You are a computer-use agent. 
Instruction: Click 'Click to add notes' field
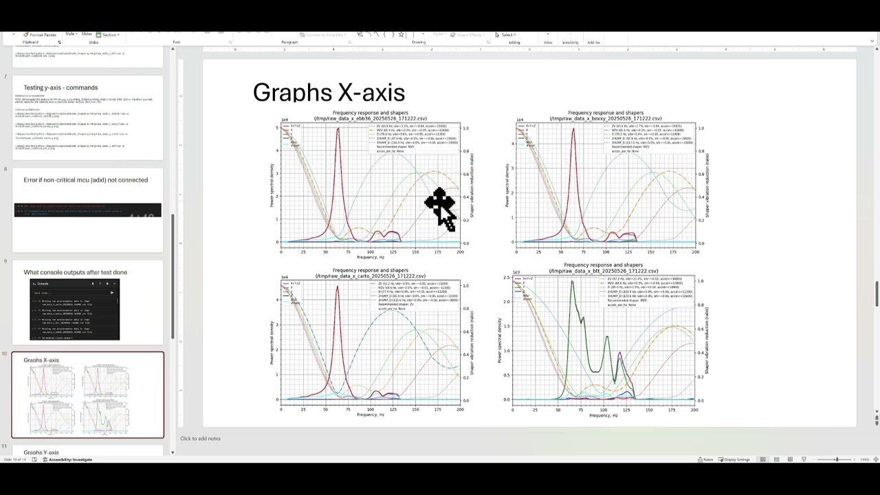pos(200,438)
